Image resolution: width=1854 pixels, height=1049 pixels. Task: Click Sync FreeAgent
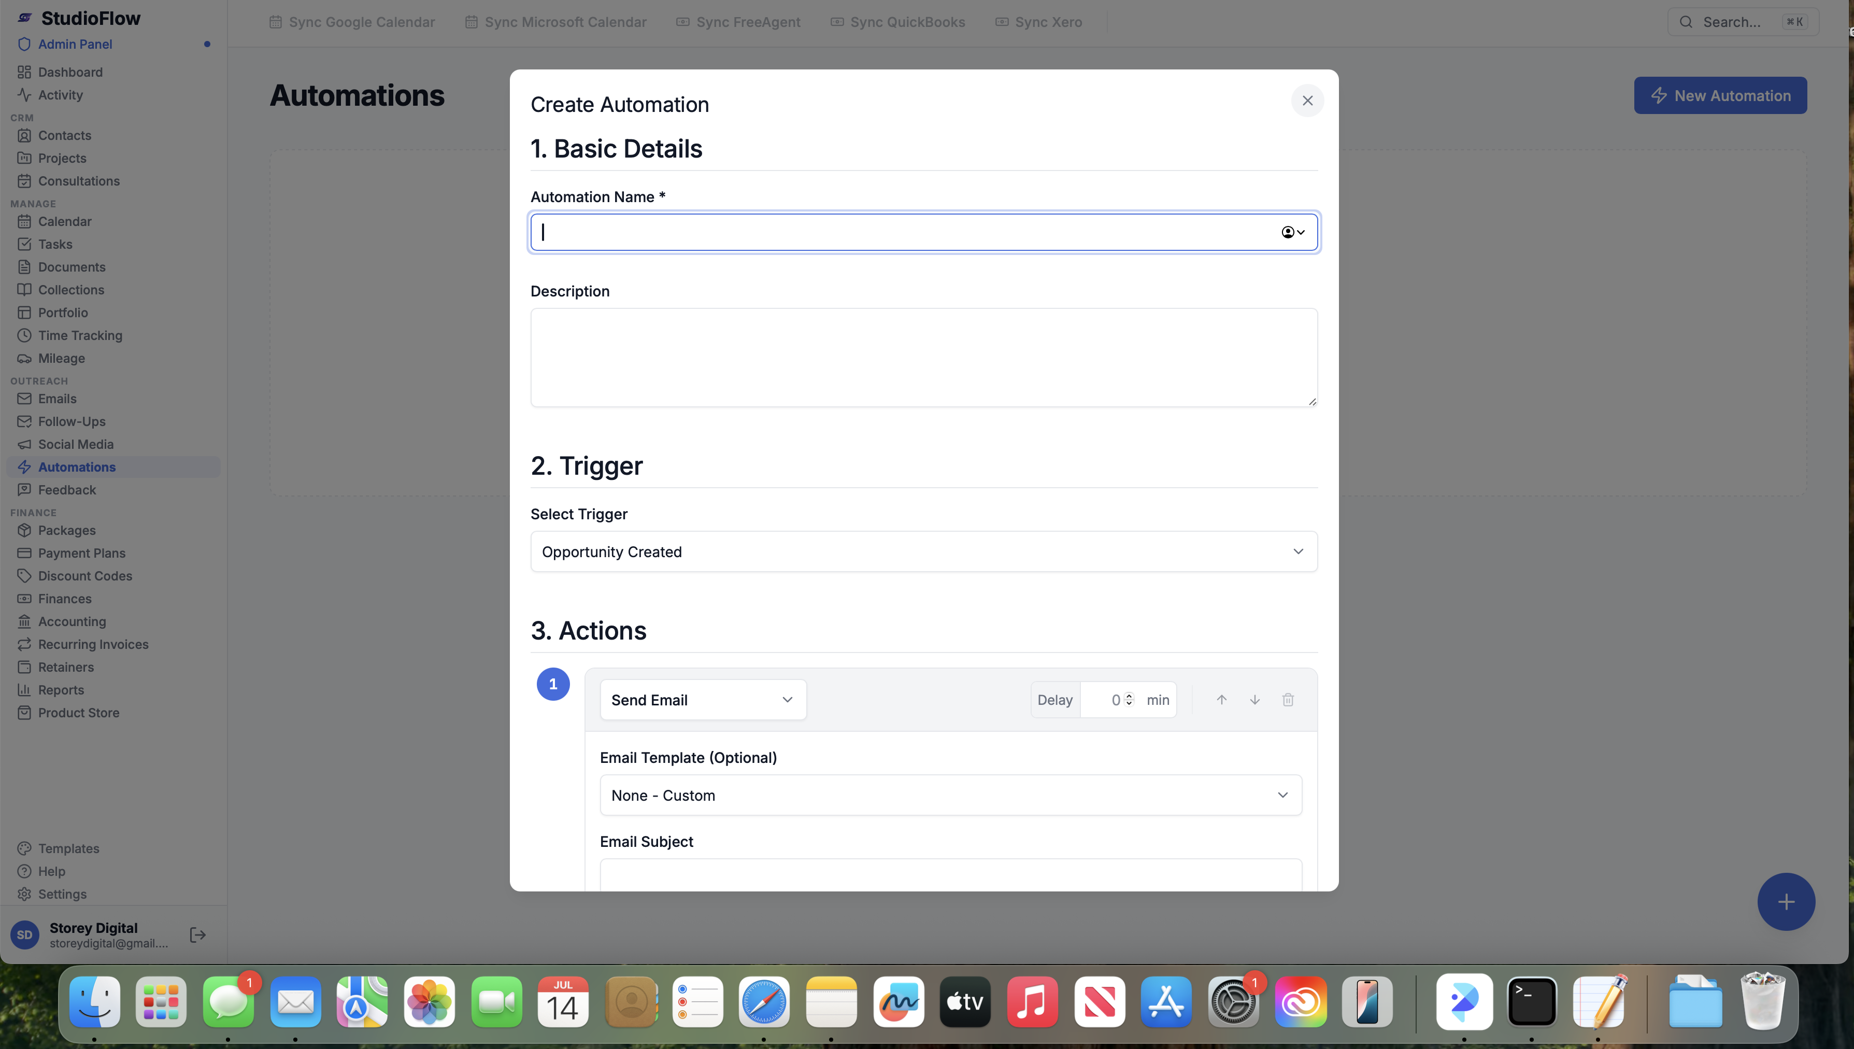738,22
